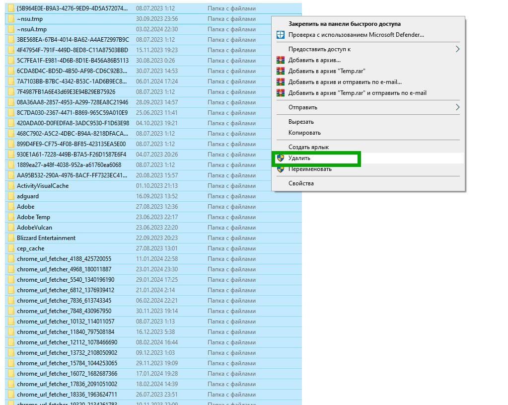
Task: Select the '{5B964E0E-B9A3-4276-9ED9-4D5A572074...' folder name
Action: pos(72,8)
